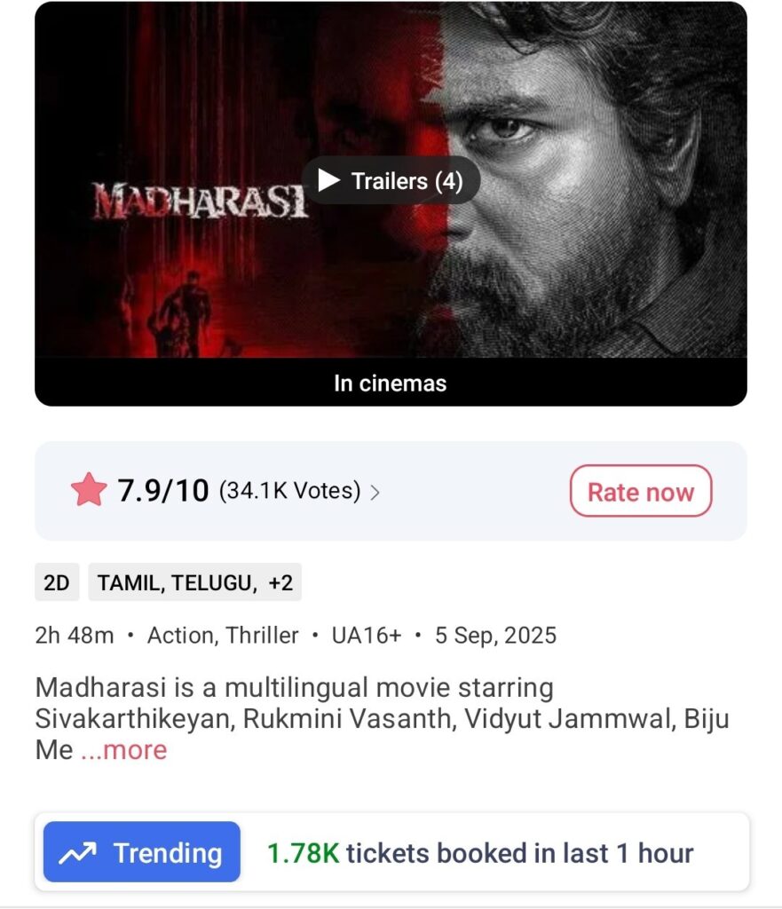Select the 2D format chip
Viewport: 782px width, 909px height.
57,582
